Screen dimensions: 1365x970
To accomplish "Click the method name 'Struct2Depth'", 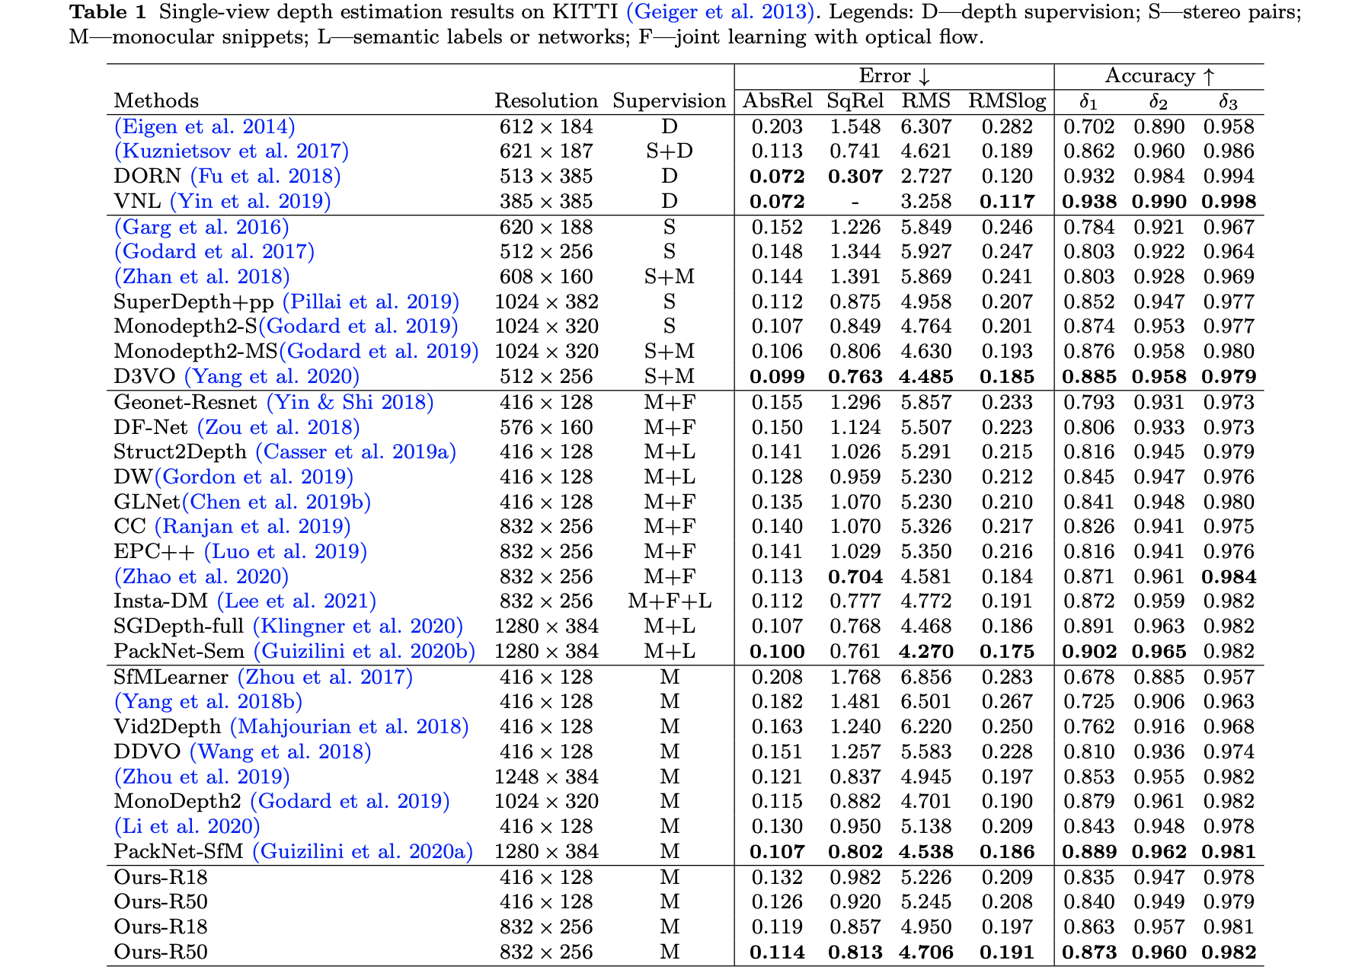I will click(x=181, y=452).
